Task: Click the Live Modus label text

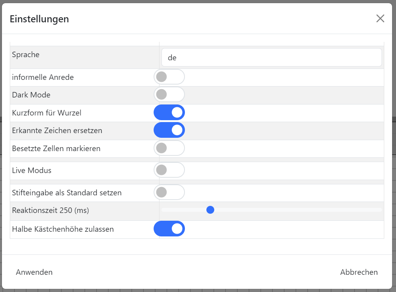Action: tap(32, 170)
